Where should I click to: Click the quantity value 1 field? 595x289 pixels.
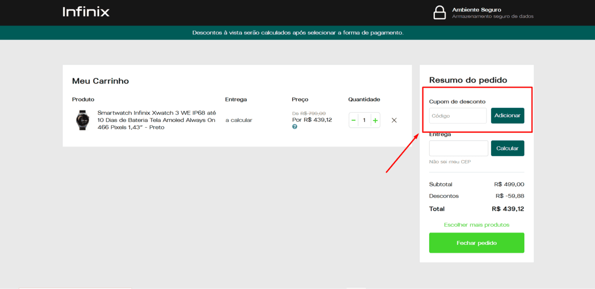point(364,120)
